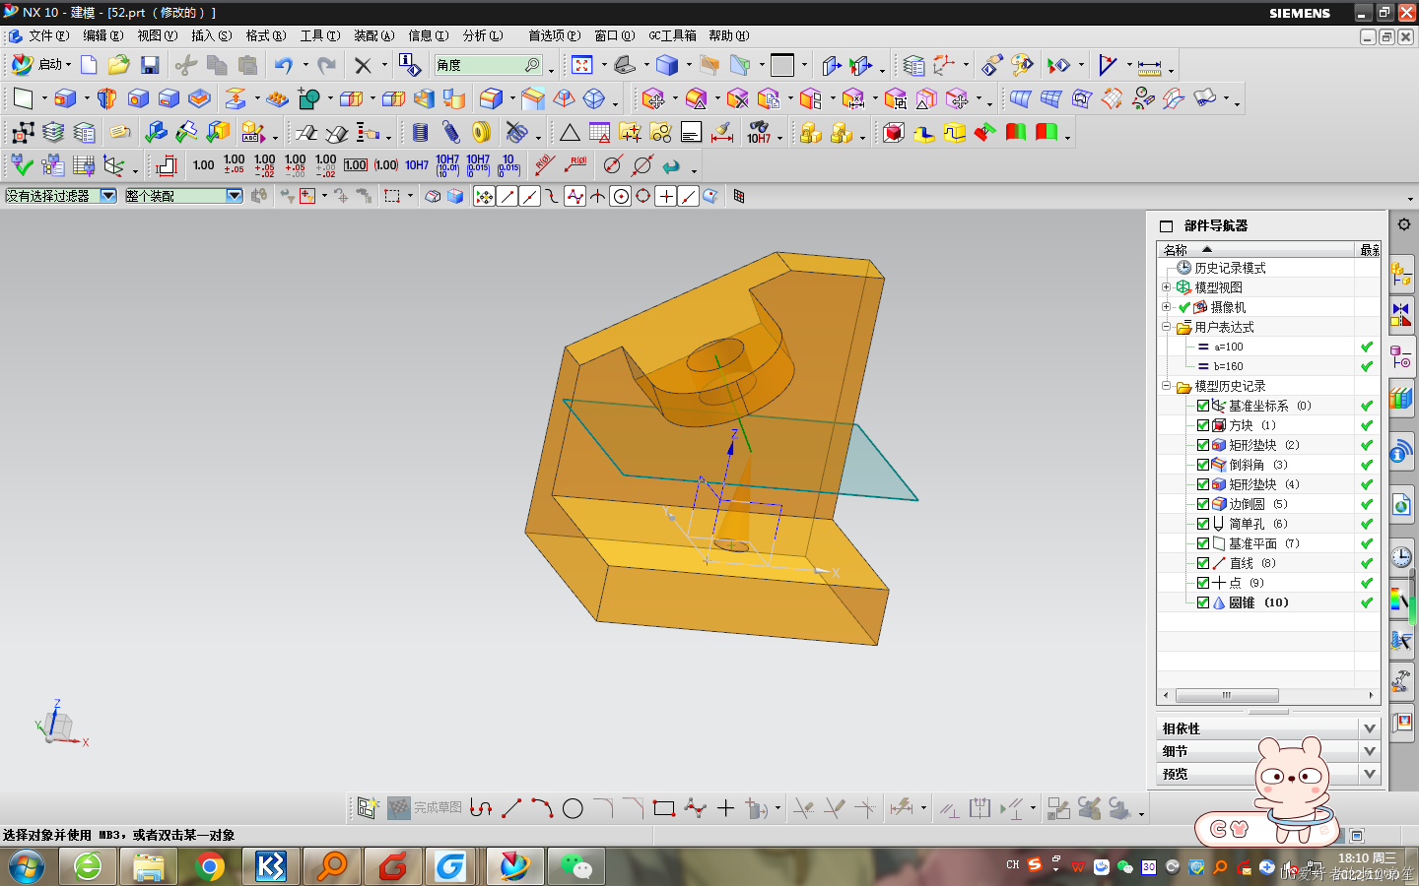The image size is (1419, 886).
Task: Uncheck the 方块 (1) checkbox
Action: 1203,425
